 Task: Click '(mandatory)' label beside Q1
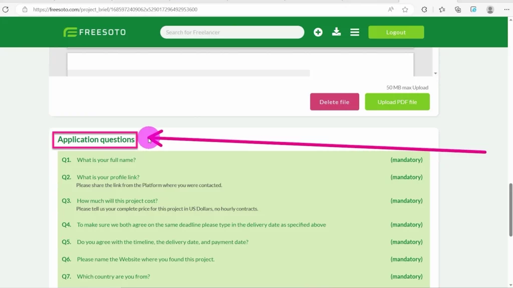click(x=406, y=159)
